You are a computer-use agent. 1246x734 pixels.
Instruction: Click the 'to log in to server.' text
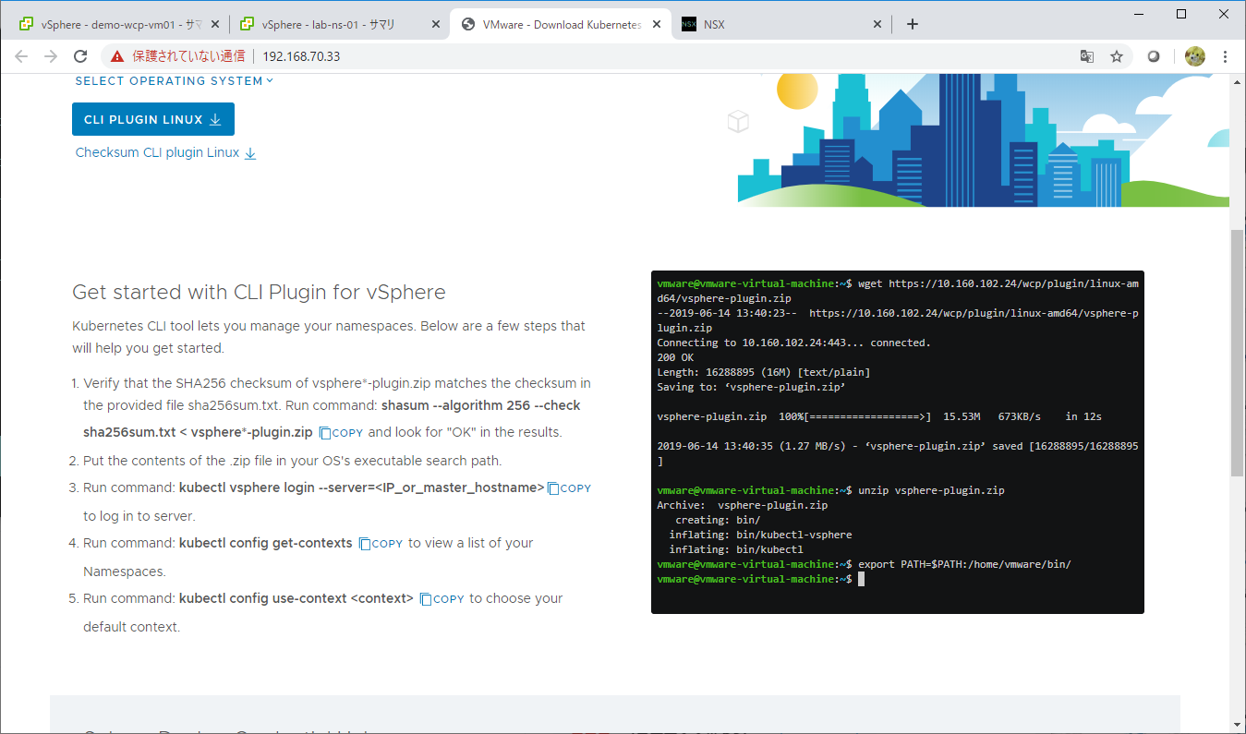[x=139, y=516]
